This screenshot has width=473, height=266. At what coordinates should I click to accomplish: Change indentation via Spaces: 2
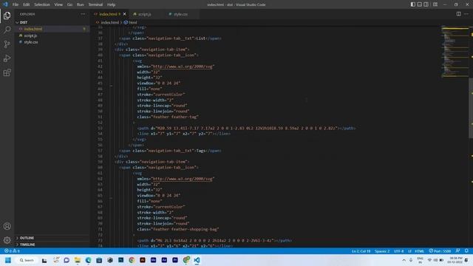coord(382,251)
